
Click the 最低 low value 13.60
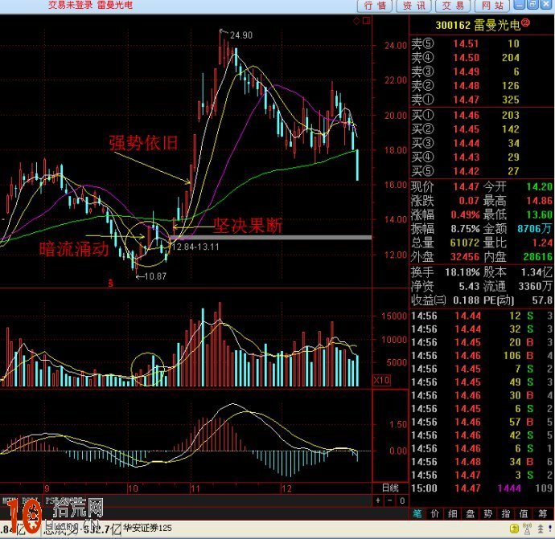point(539,214)
